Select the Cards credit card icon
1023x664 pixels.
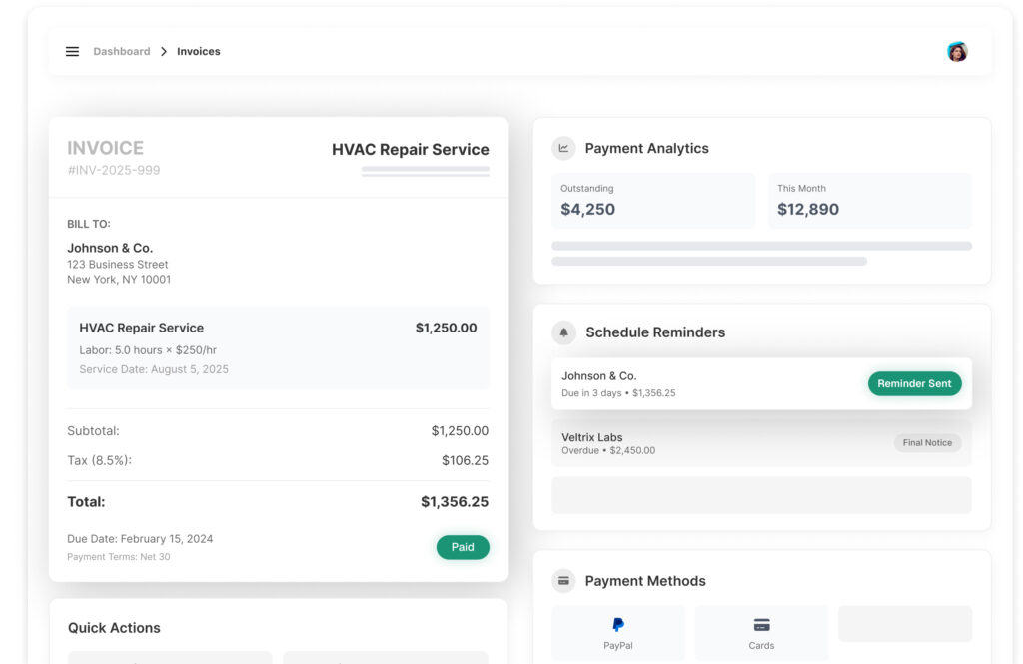tap(761, 625)
